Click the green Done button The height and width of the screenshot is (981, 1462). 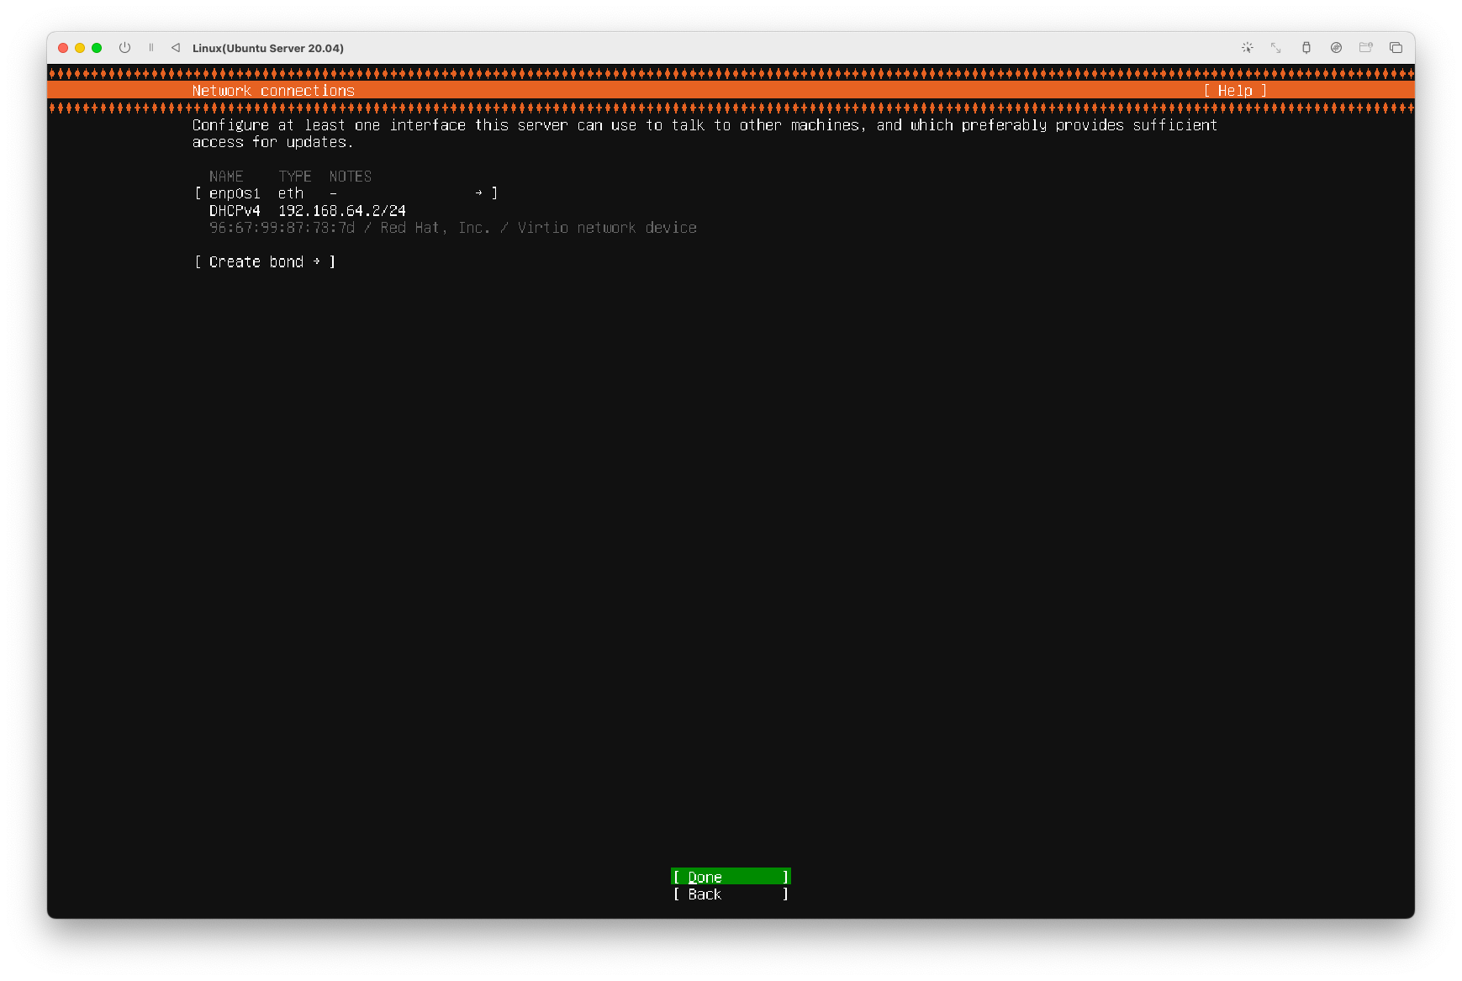pos(731,877)
